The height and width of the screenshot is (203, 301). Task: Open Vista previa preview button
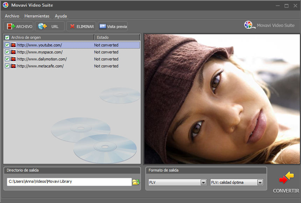tap(113, 26)
